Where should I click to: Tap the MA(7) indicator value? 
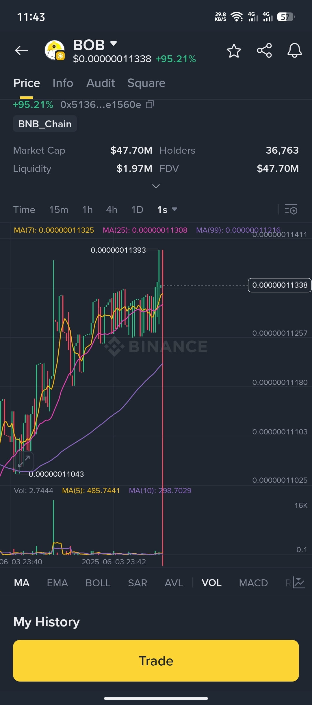point(54,230)
